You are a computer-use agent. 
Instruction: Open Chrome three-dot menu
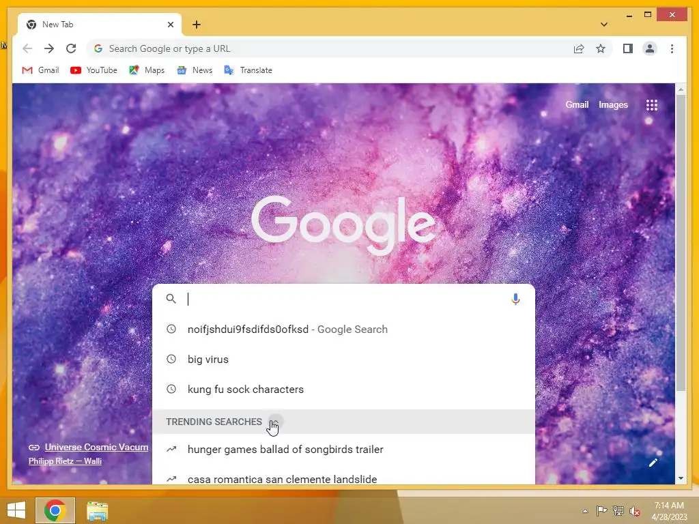672,48
